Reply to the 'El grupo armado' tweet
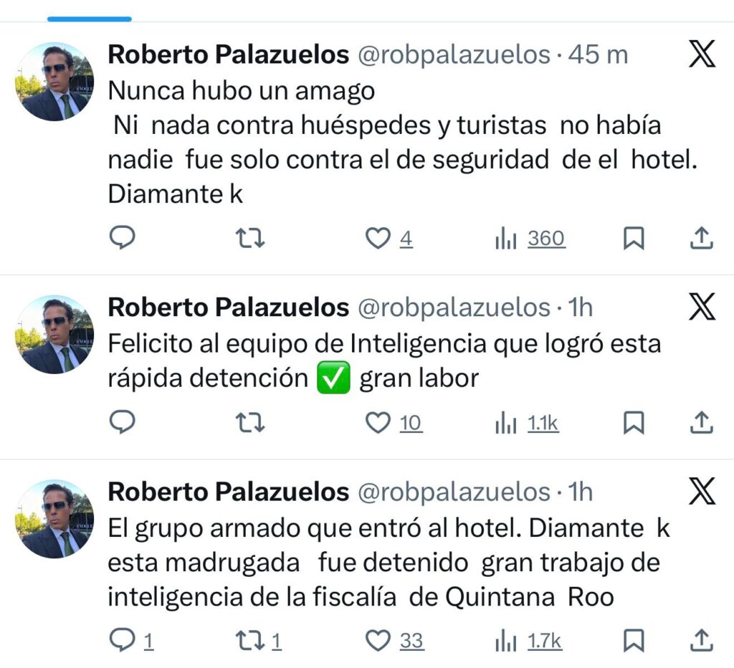 (123, 639)
